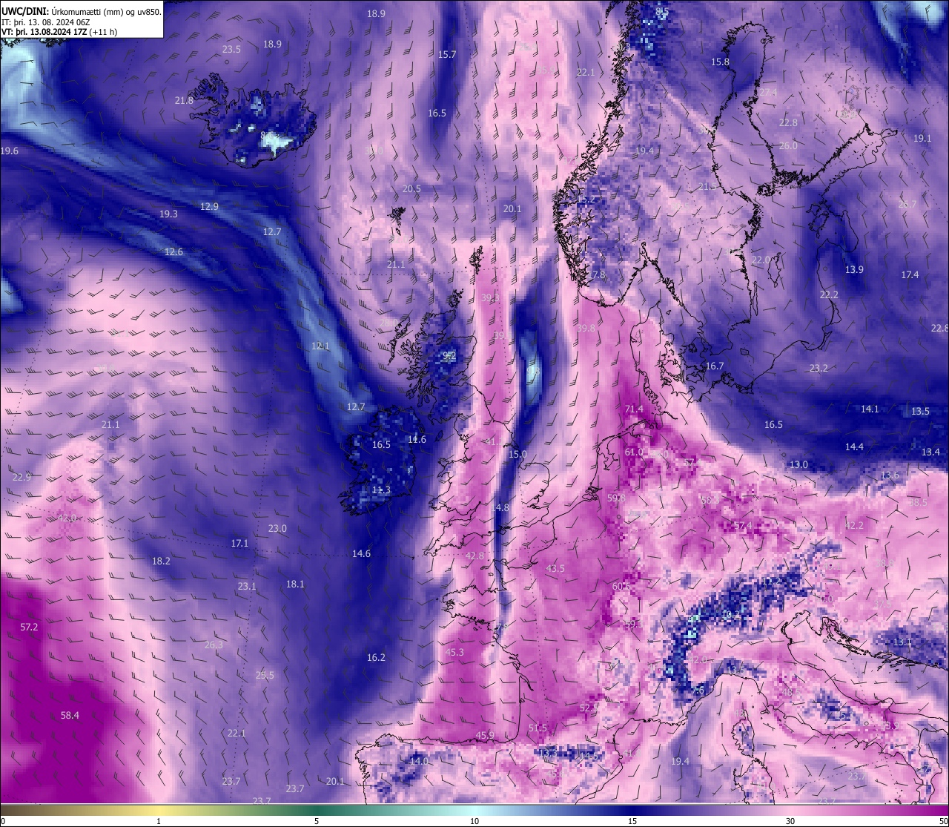Click the value 20.5 on the map
The width and height of the screenshot is (949, 827).
tap(411, 188)
